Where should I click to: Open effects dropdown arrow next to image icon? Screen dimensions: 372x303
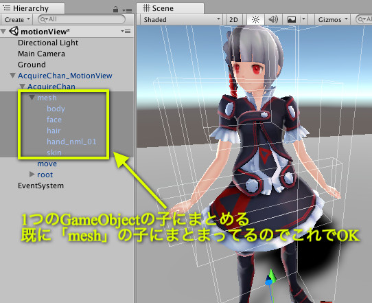[303, 19]
